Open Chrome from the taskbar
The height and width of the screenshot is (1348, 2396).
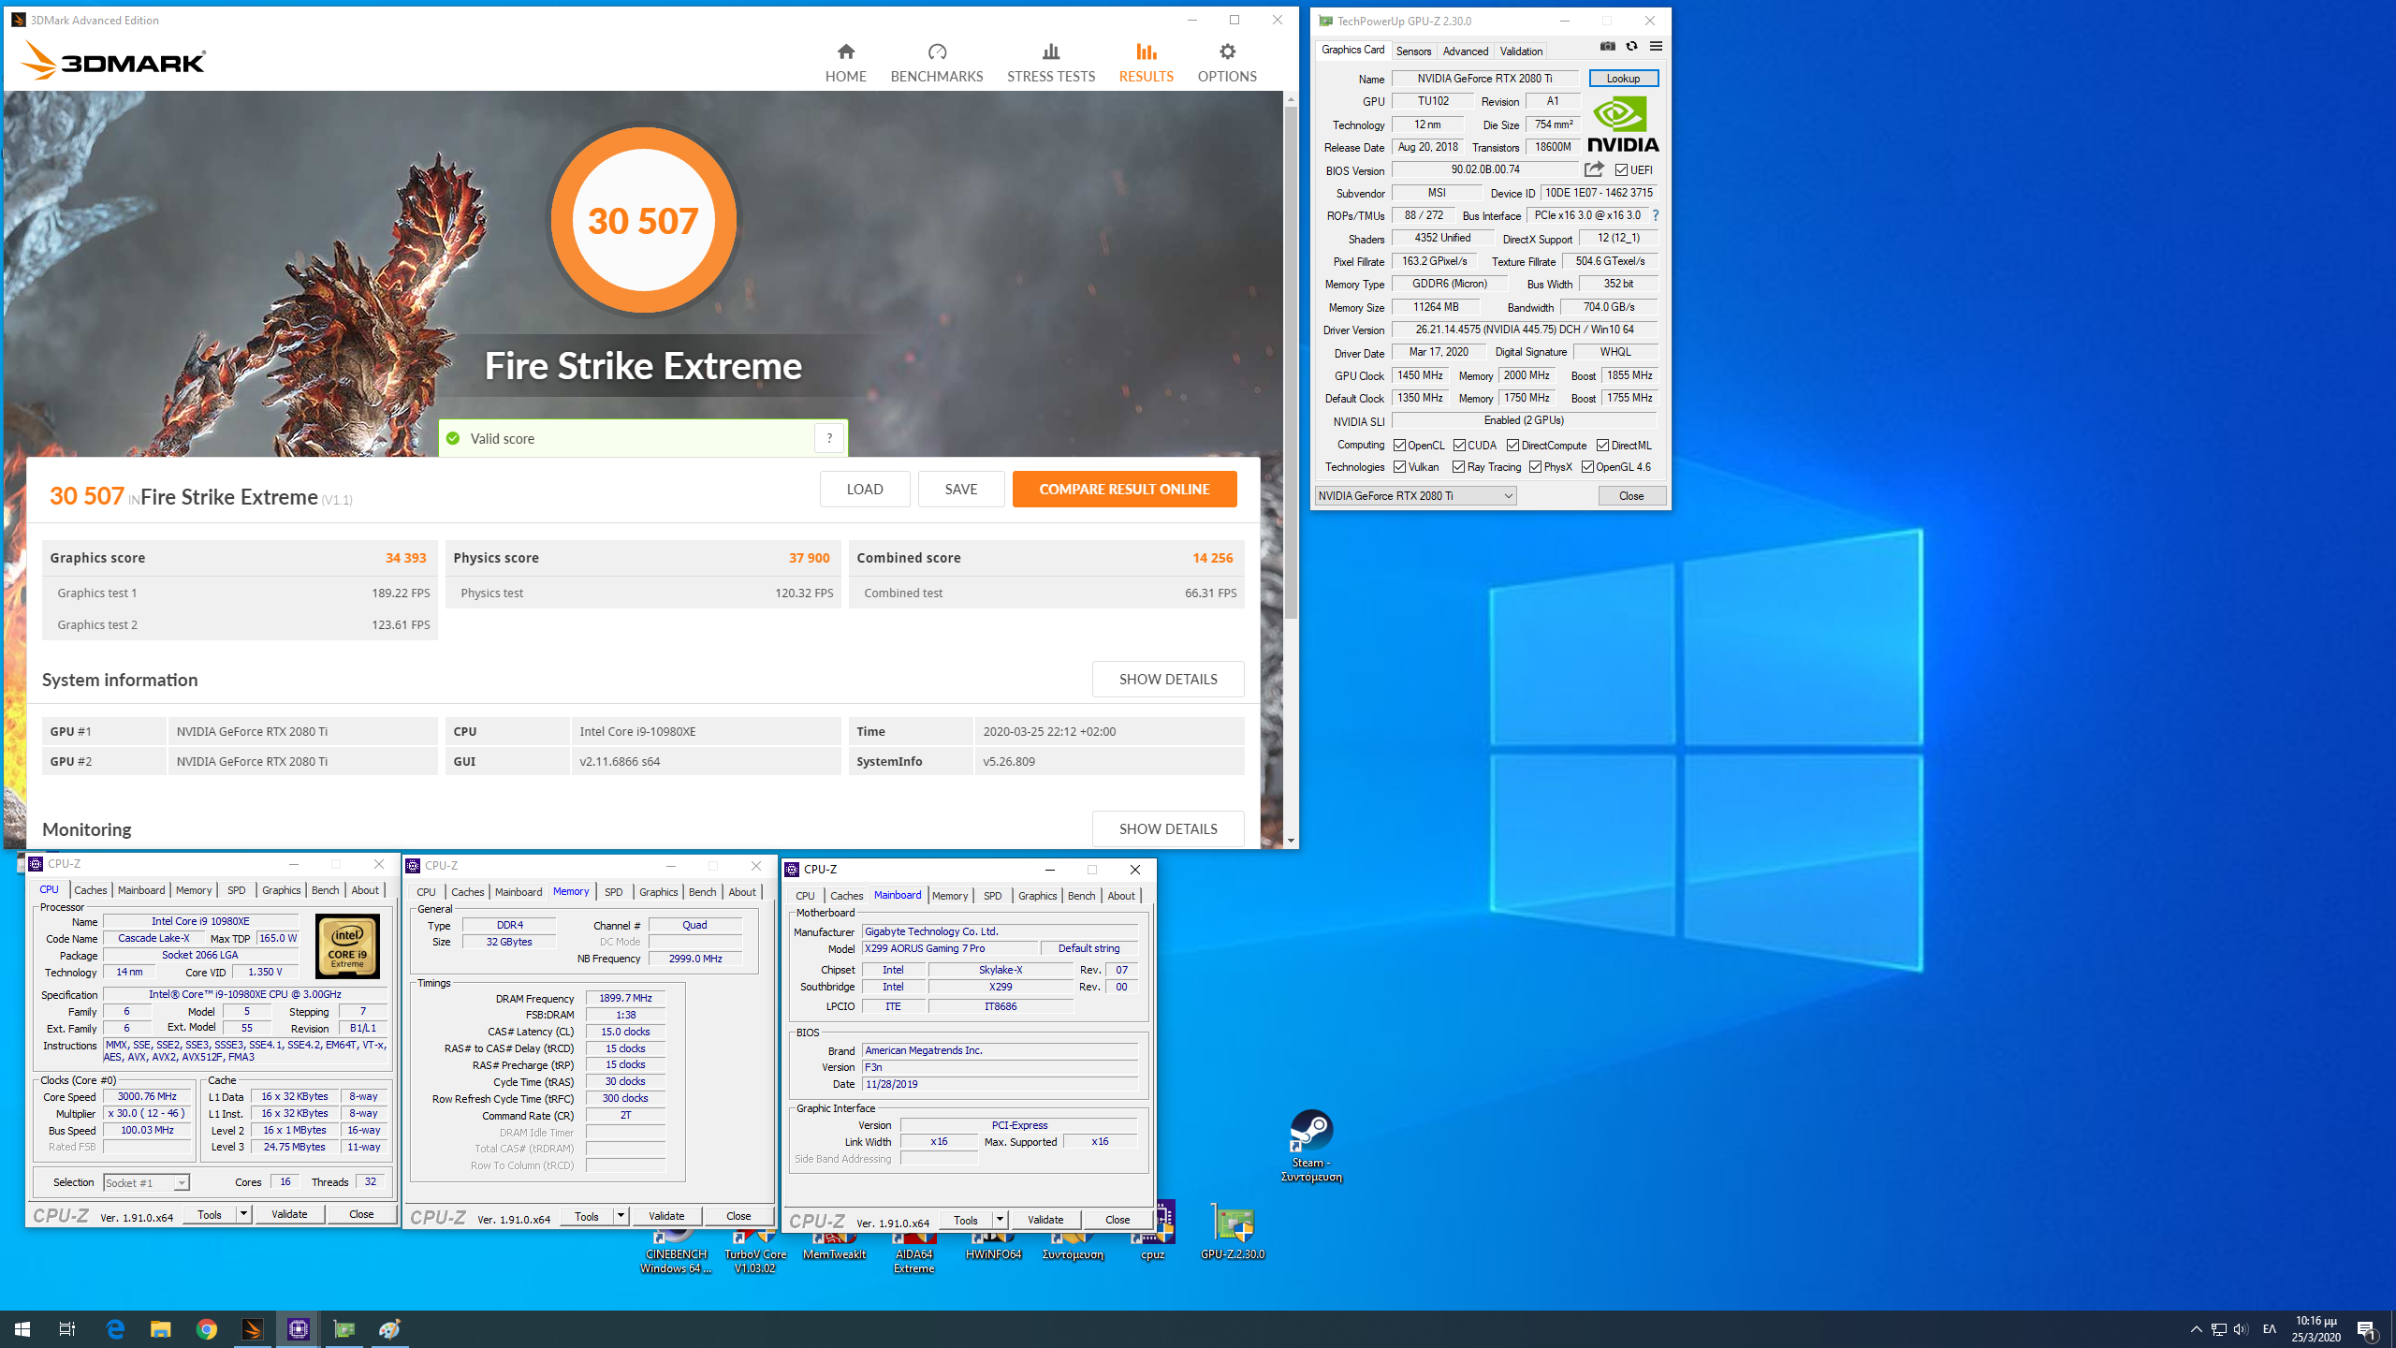pos(207,1328)
